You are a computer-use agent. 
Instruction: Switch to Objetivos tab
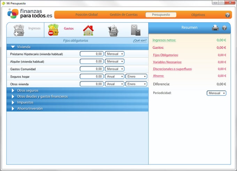coord(198,15)
